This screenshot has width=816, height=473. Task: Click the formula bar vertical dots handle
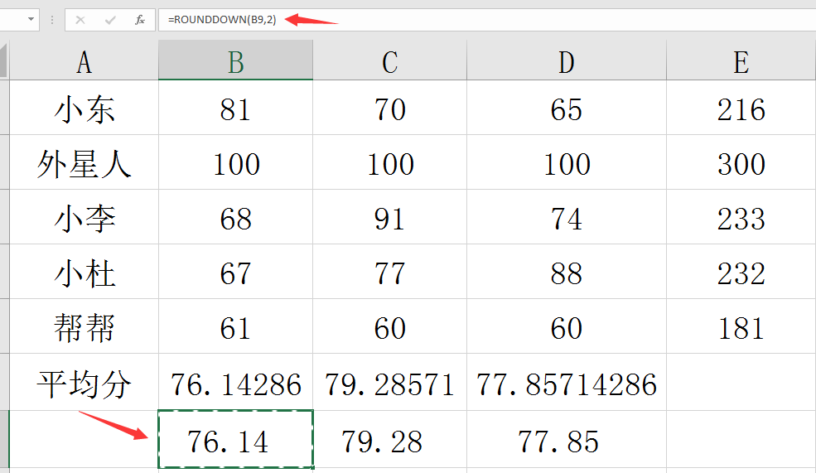click(x=52, y=20)
